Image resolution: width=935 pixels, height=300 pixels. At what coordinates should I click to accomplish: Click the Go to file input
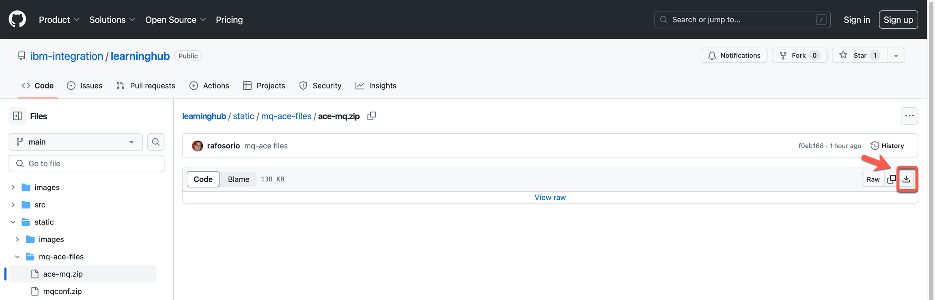coord(86,164)
